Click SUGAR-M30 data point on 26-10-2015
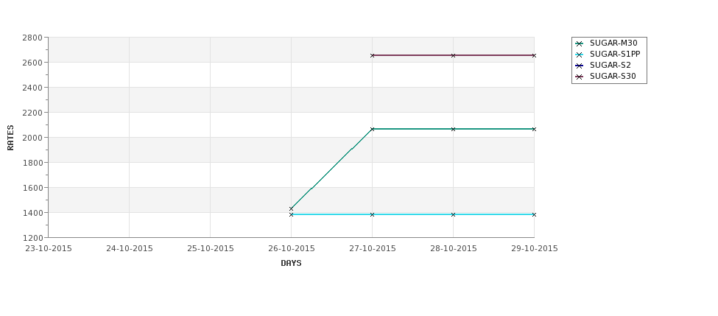 (x=291, y=209)
